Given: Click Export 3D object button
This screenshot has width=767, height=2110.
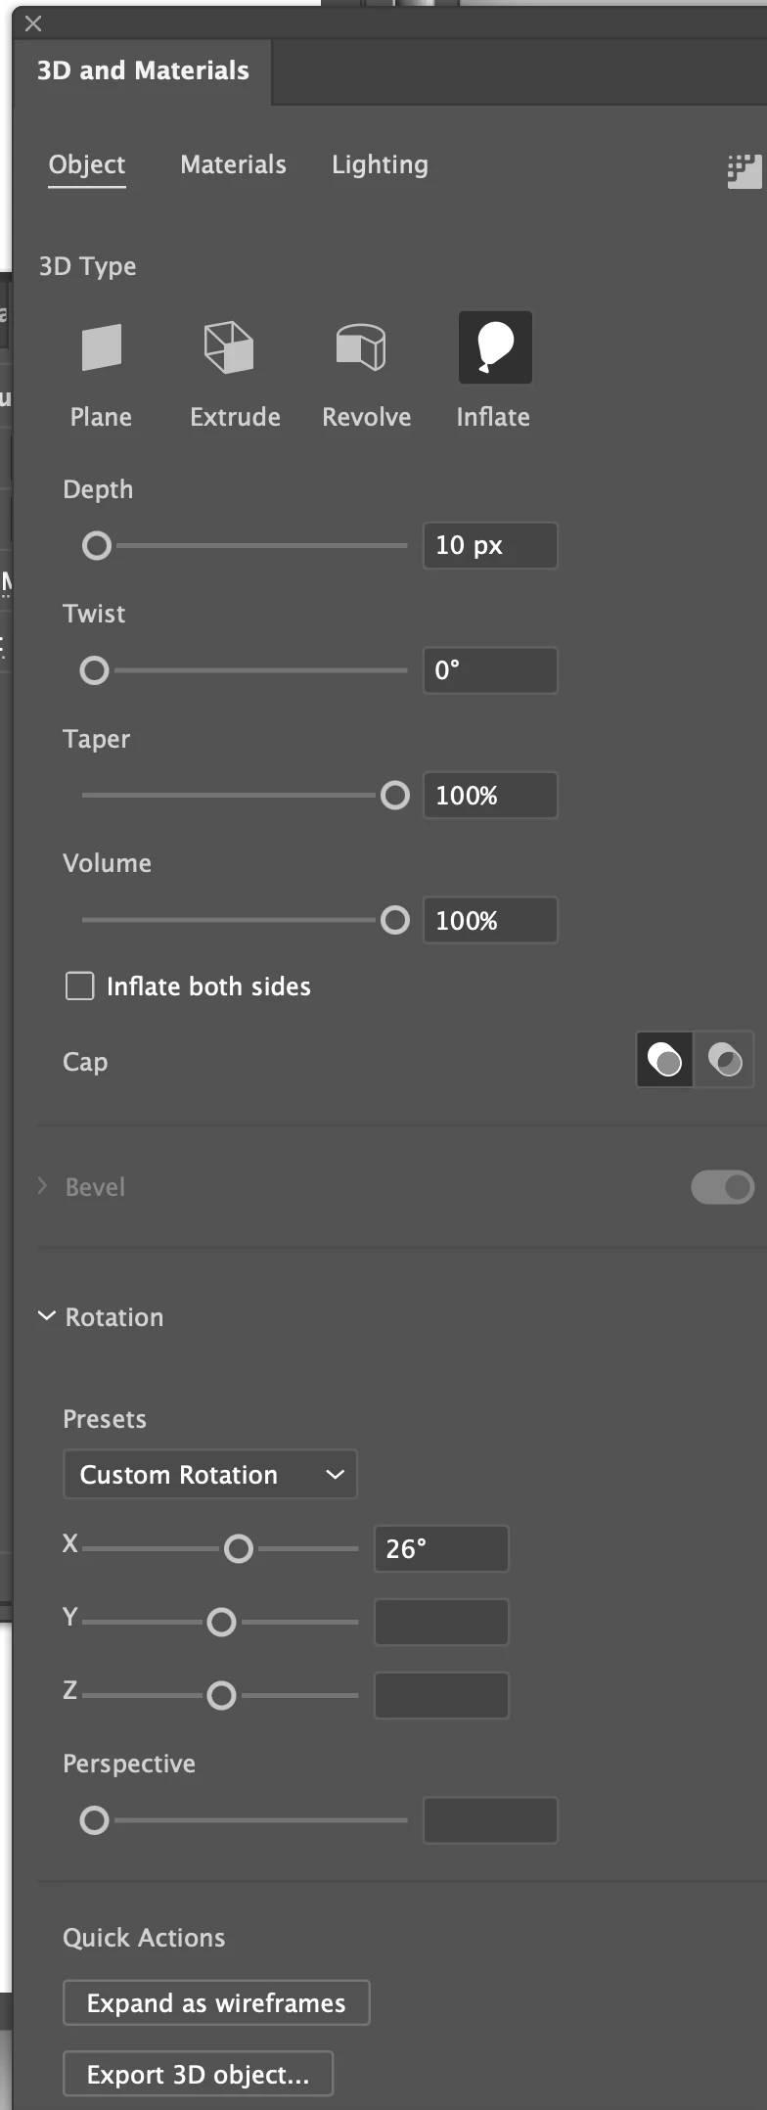Looking at the screenshot, I should tap(198, 2074).
